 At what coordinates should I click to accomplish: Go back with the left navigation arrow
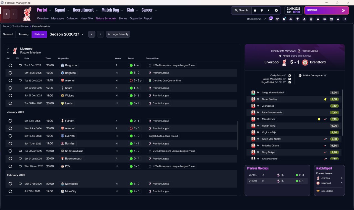[6, 14]
